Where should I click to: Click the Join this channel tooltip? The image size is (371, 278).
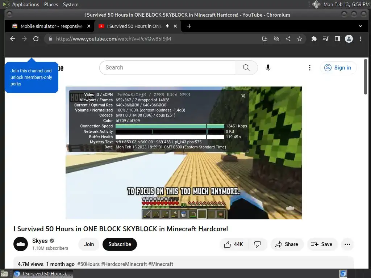[31, 77]
